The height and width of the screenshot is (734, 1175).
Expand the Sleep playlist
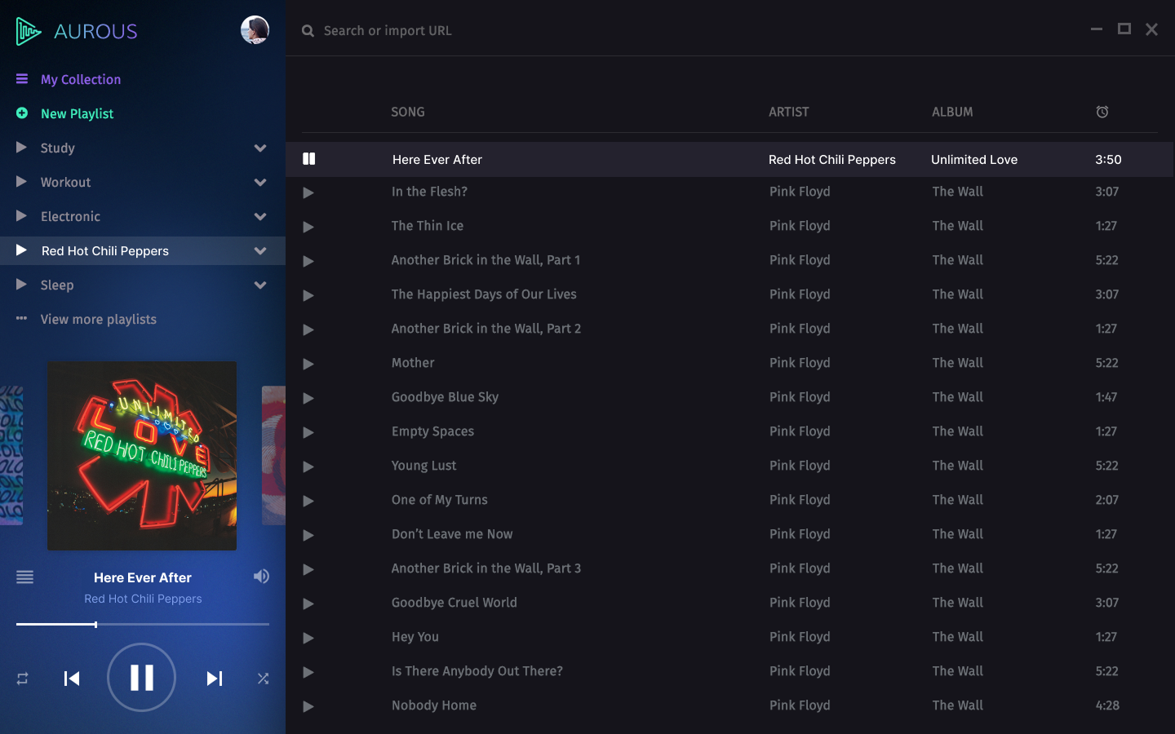tap(259, 285)
